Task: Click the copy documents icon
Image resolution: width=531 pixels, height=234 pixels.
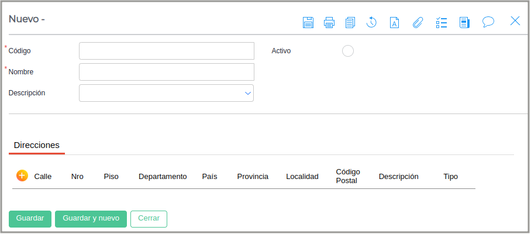Action: pos(350,22)
